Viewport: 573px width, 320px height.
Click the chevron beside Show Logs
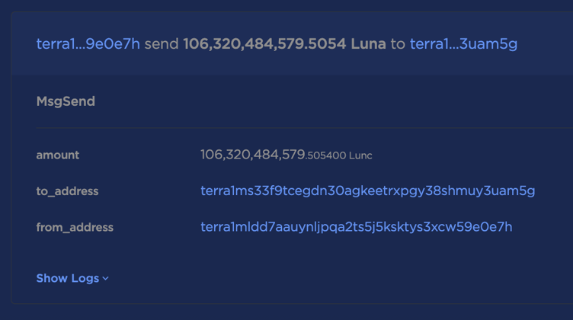point(106,279)
